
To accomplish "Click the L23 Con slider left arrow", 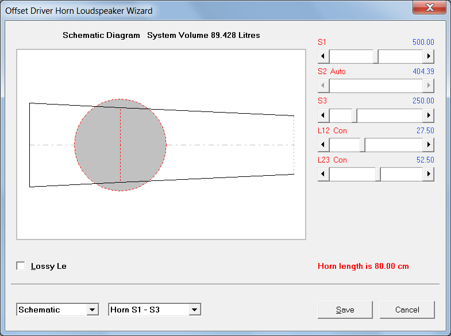I will coord(323,174).
